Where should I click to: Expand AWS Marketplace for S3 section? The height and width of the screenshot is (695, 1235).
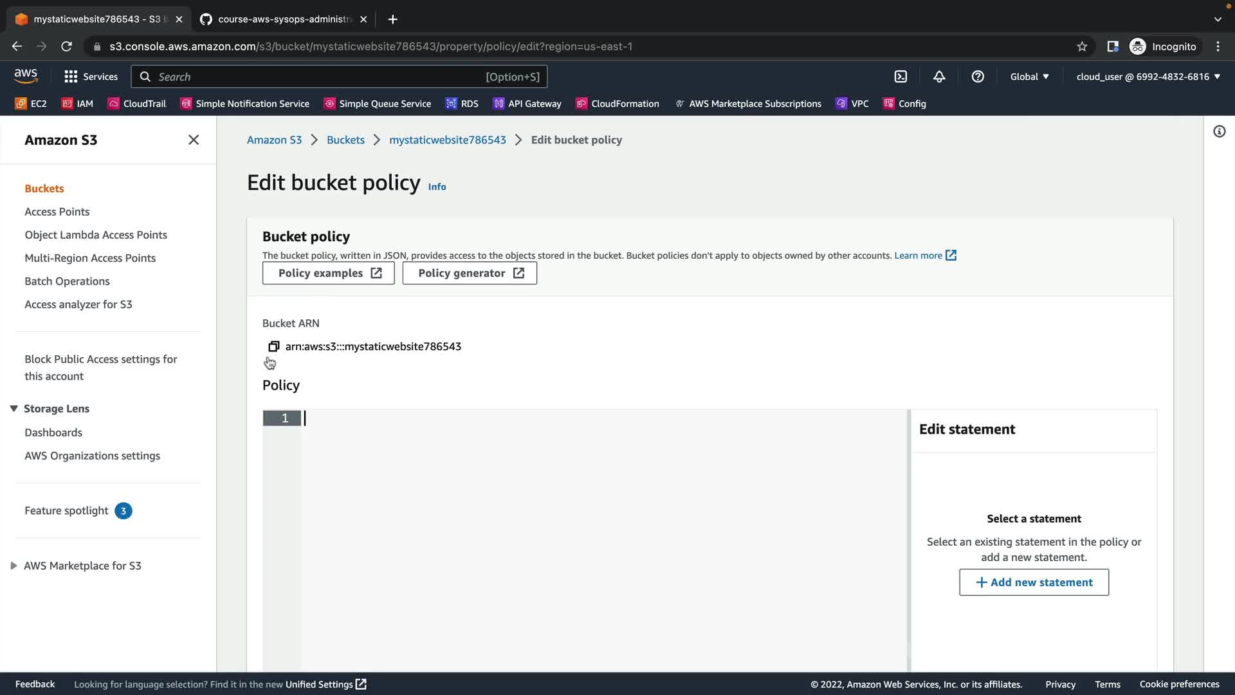pos(14,566)
